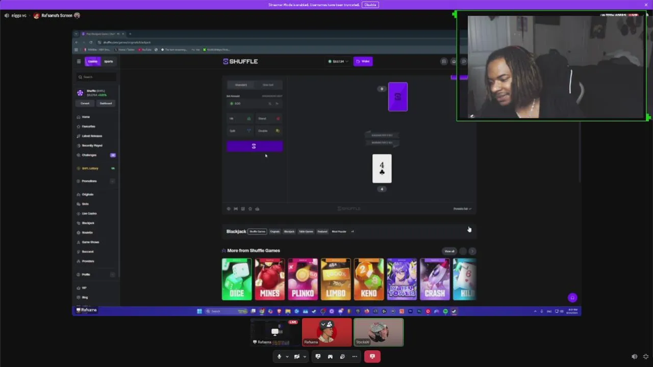
Task: Click the favourite star icon under game
Action: pos(250,208)
